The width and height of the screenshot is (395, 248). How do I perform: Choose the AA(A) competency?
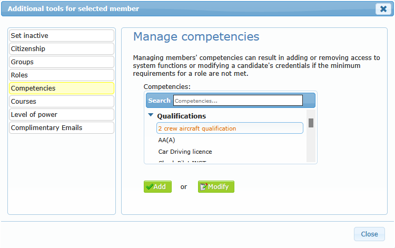tap(166, 140)
